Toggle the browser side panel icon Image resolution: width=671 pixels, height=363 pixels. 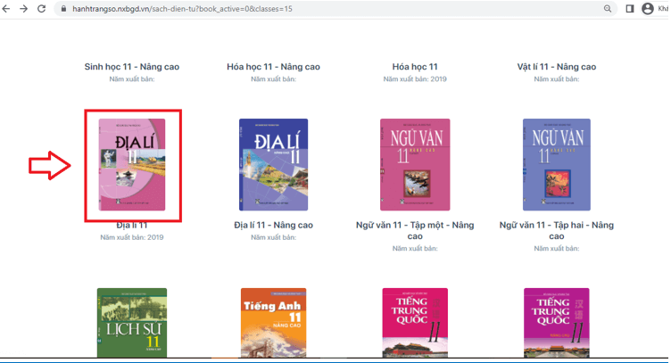pos(629,9)
